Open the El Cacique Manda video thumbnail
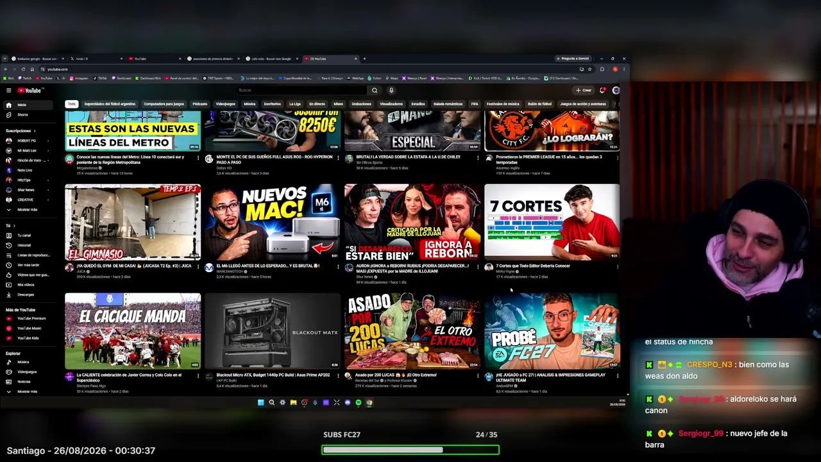821x462 pixels. 133,331
